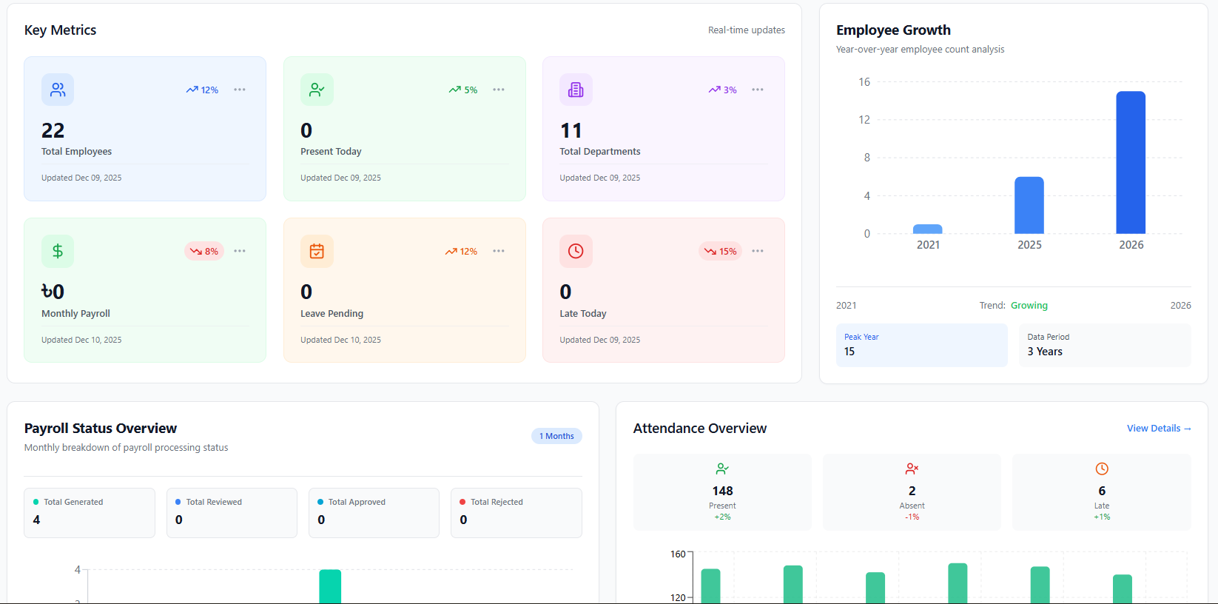
Task: Click the Monthly Payroll dollar icon
Action: tap(58, 251)
